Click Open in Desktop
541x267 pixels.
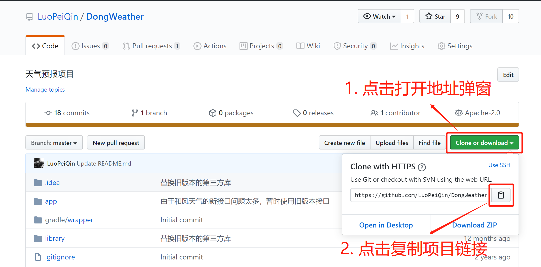tap(386, 225)
